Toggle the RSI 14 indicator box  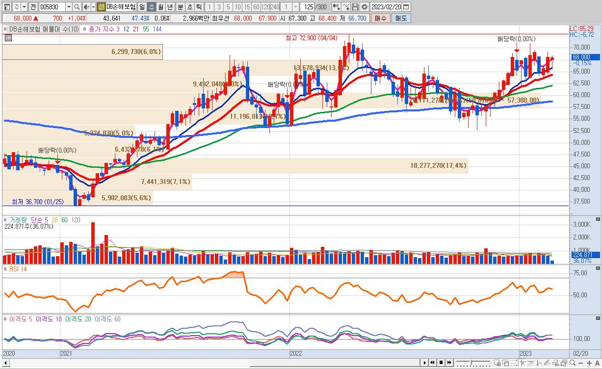coord(5,269)
